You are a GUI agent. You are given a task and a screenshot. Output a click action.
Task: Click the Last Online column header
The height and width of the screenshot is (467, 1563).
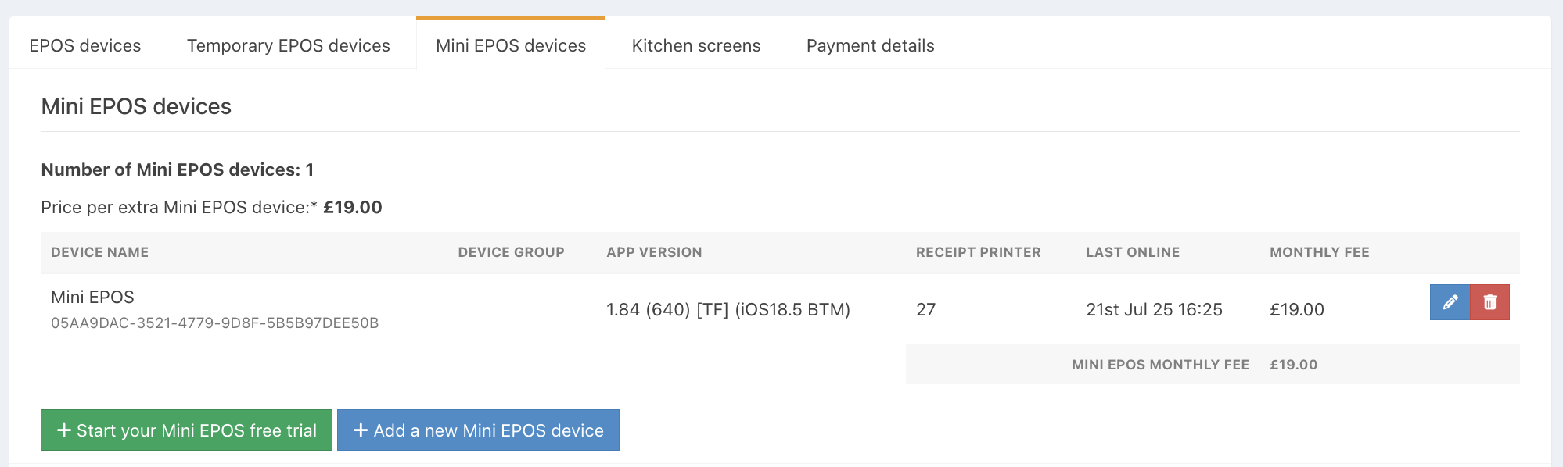click(1133, 252)
